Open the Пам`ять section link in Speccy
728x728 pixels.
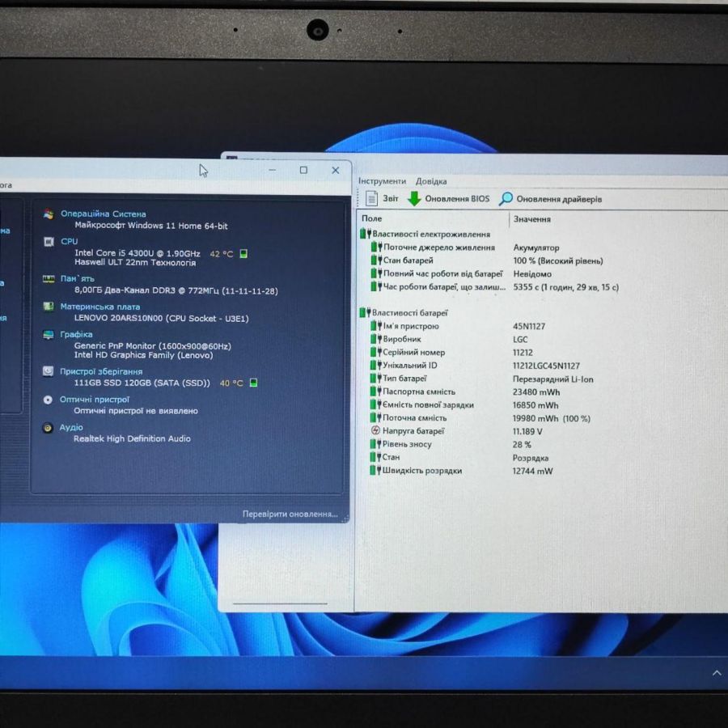(77, 278)
